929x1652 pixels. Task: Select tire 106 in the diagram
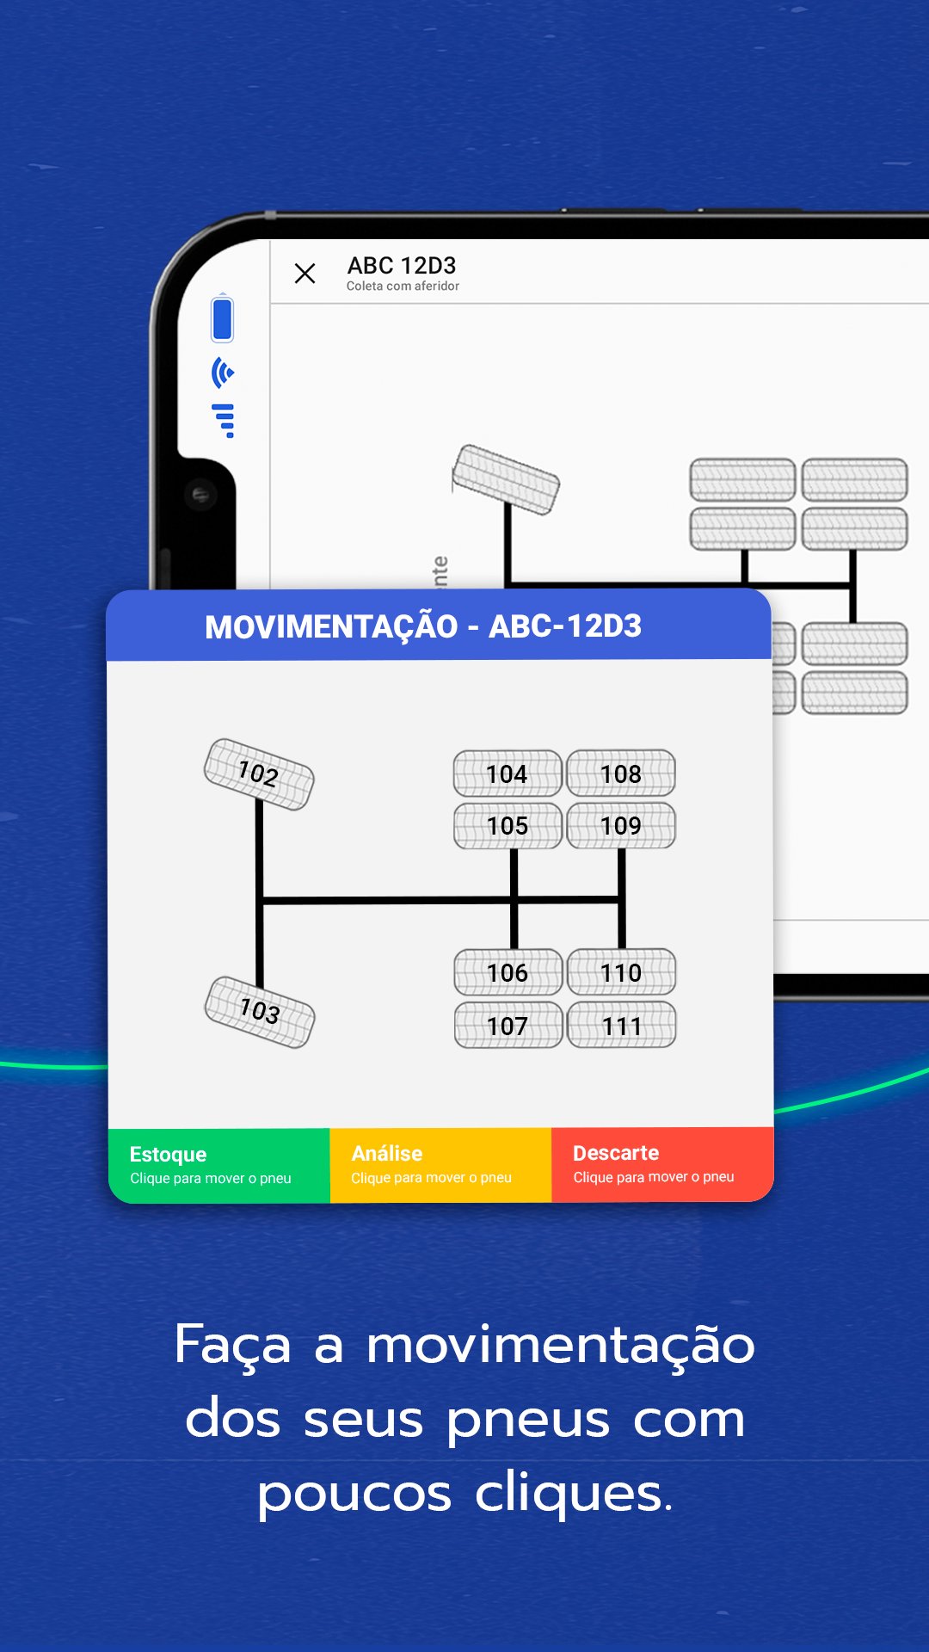pos(508,972)
